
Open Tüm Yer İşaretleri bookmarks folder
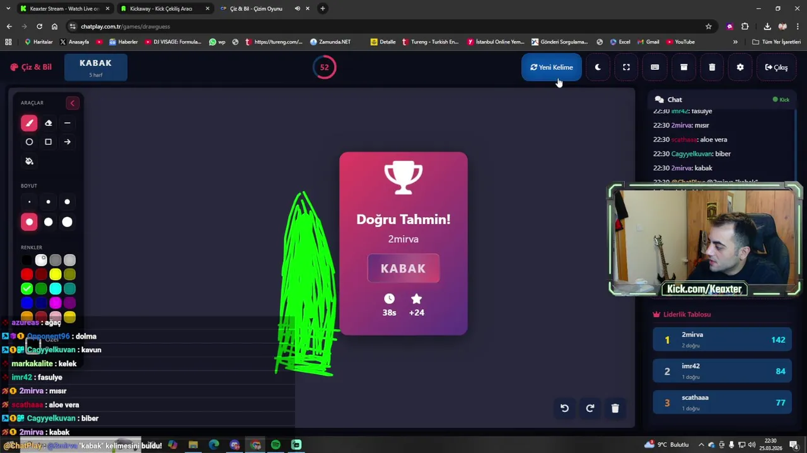[776, 42]
